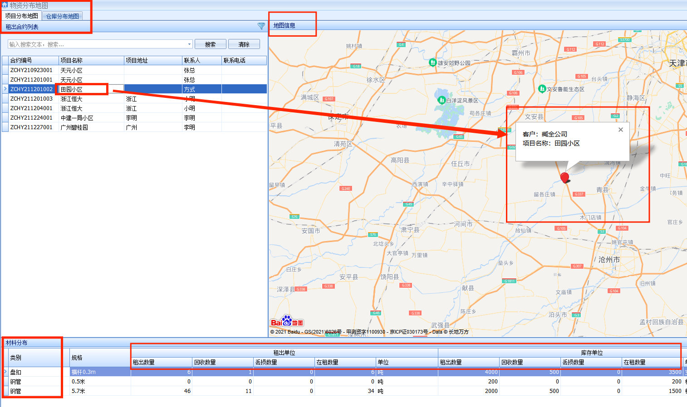Click the 搜索 button
The width and height of the screenshot is (687, 407).
click(210, 44)
